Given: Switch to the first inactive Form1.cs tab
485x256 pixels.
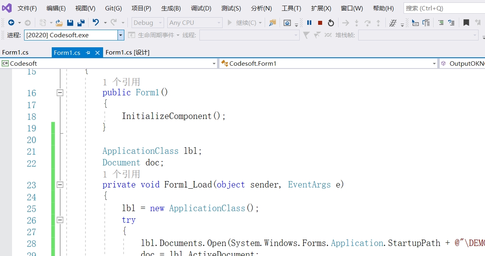Looking at the screenshot, I should 15,52.
